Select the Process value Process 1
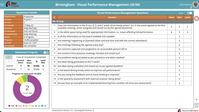The width and height of the screenshot is (199, 112). (36, 19)
